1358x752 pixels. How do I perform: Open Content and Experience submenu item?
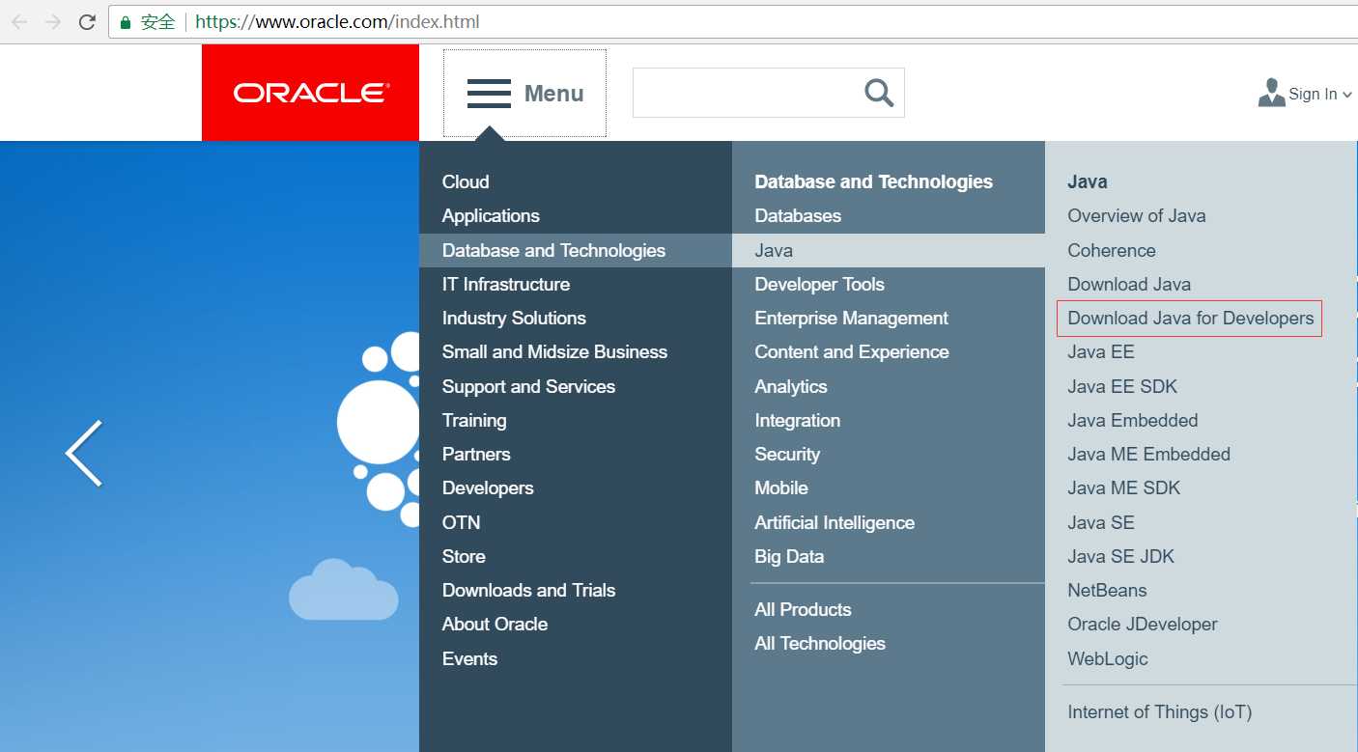pyautogui.click(x=851, y=351)
